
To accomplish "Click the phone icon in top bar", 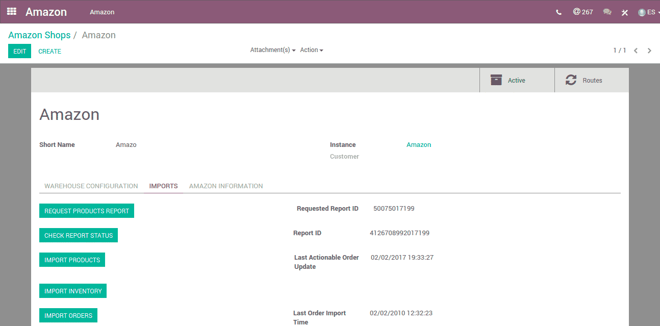I will 559,12.
